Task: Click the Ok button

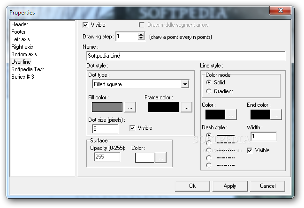Action: pyautogui.click(x=192, y=186)
